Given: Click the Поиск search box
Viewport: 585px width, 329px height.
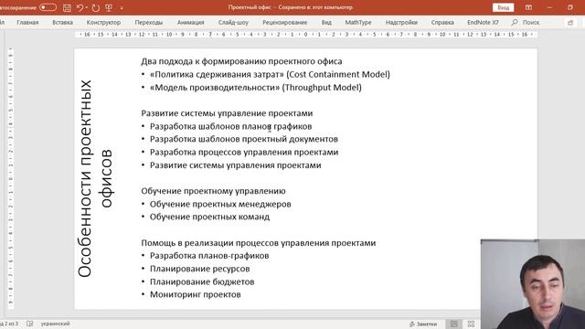Looking at the screenshot, I should (531, 22).
